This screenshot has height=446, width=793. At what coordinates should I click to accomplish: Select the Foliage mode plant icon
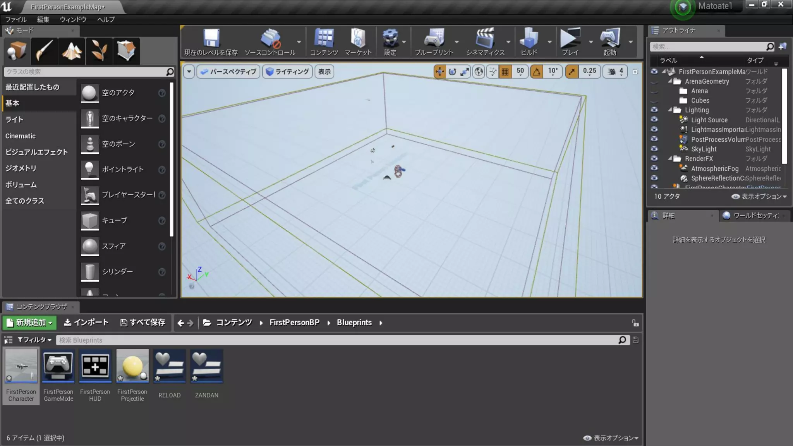pos(99,51)
